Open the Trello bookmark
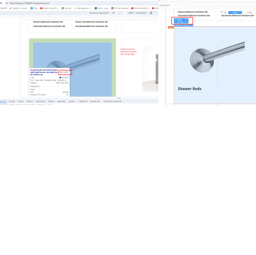This screenshot has height=255, width=256. click(x=34, y=8)
